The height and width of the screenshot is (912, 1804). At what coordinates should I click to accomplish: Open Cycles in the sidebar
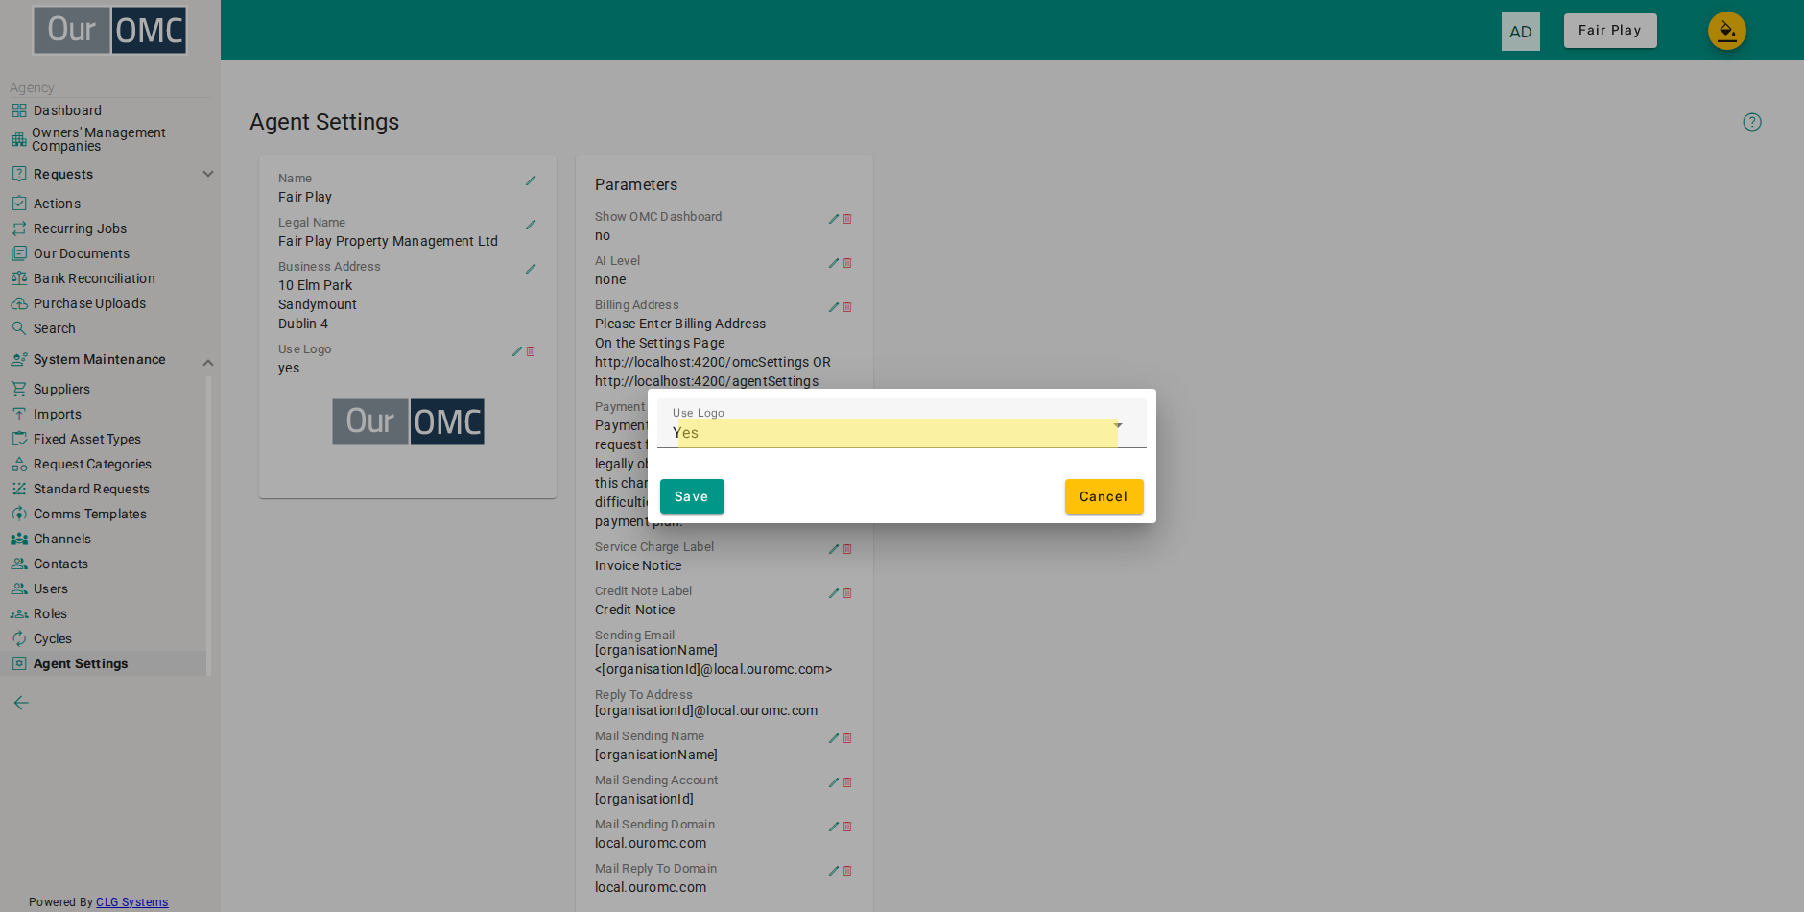[53, 638]
